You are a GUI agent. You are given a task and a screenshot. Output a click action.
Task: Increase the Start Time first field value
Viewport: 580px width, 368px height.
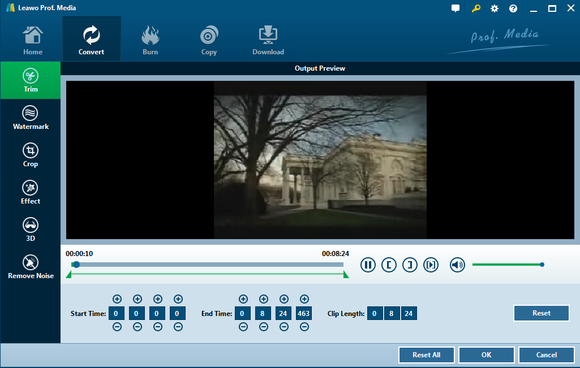(x=117, y=299)
